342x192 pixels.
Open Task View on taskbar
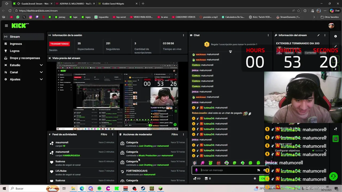64,189
